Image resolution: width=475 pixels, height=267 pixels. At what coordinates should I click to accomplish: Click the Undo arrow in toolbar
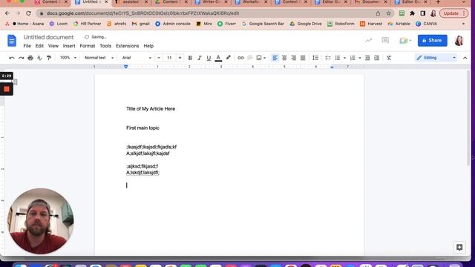pos(12,58)
